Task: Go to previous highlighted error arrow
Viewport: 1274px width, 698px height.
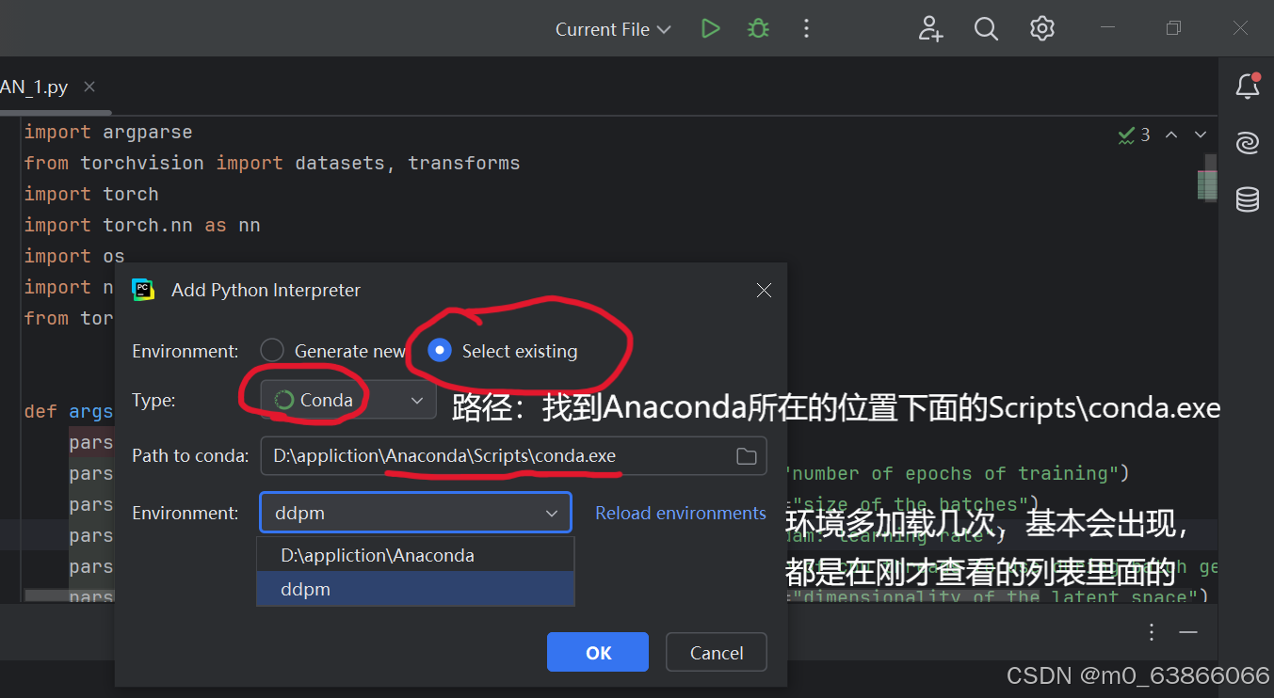Action: point(1171,135)
